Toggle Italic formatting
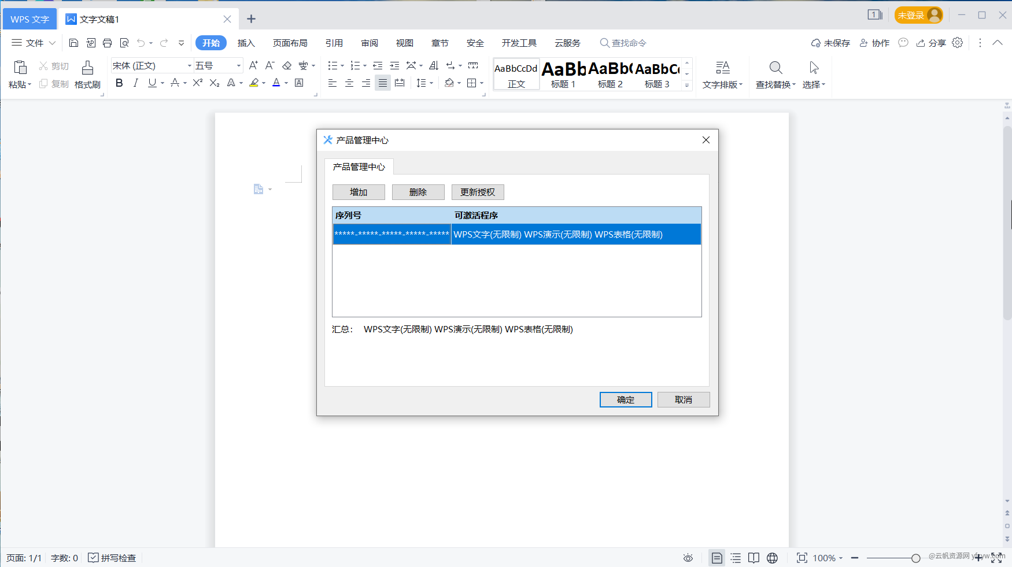The height and width of the screenshot is (567, 1012). (x=135, y=83)
